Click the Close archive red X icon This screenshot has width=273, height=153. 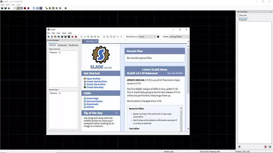coord(73,37)
